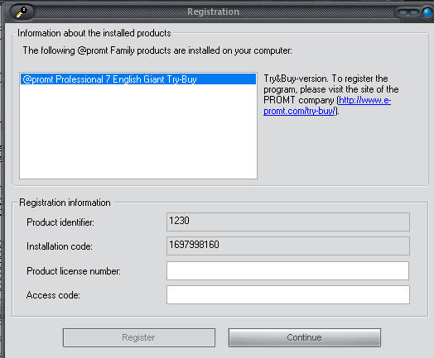
Task: Click the "Product license number:" label
Action: coord(74,271)
